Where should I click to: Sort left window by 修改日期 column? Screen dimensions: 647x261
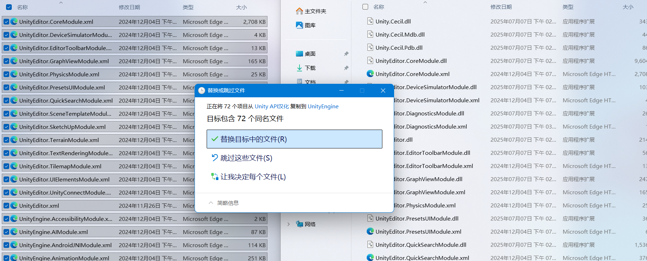pos(129,7)
